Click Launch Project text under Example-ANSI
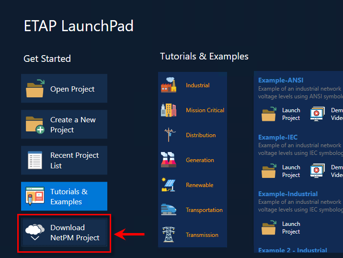Screen dimensions: 343x258 click(x=291, y=114)
